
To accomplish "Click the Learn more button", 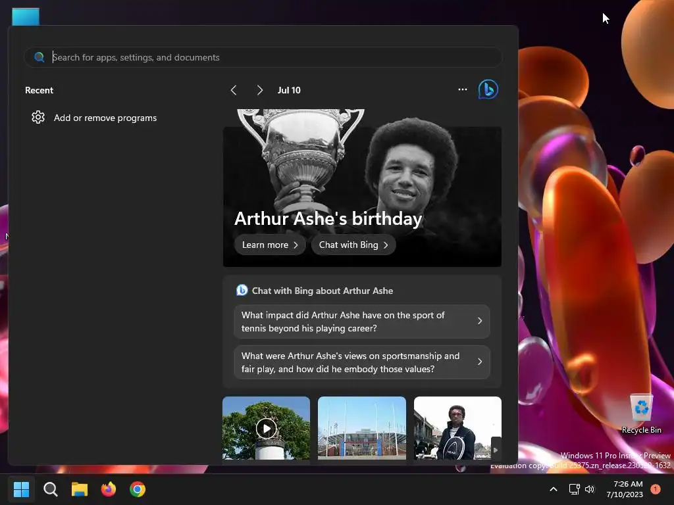I will click(x=270, y=245).
